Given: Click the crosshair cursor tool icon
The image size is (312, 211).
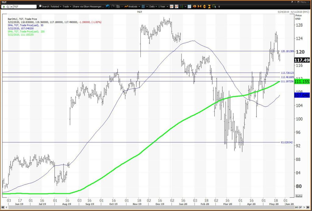Looking at the screenshot, I should 182,7.
